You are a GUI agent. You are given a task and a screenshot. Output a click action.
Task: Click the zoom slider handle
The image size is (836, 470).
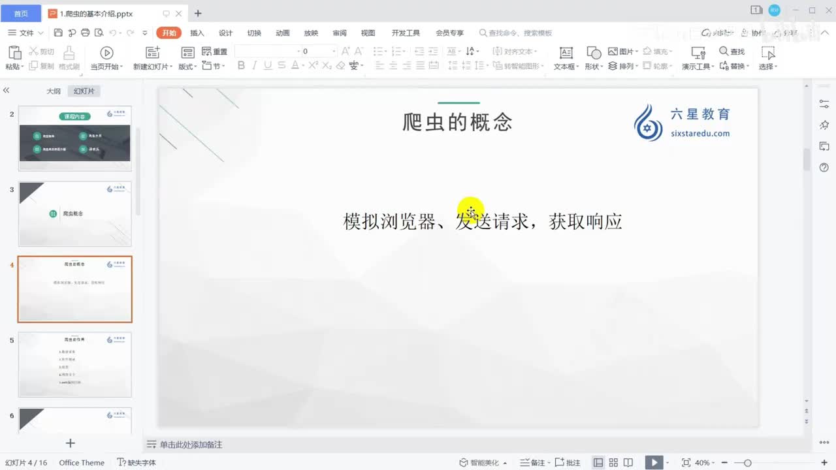(x=748, y=462)
